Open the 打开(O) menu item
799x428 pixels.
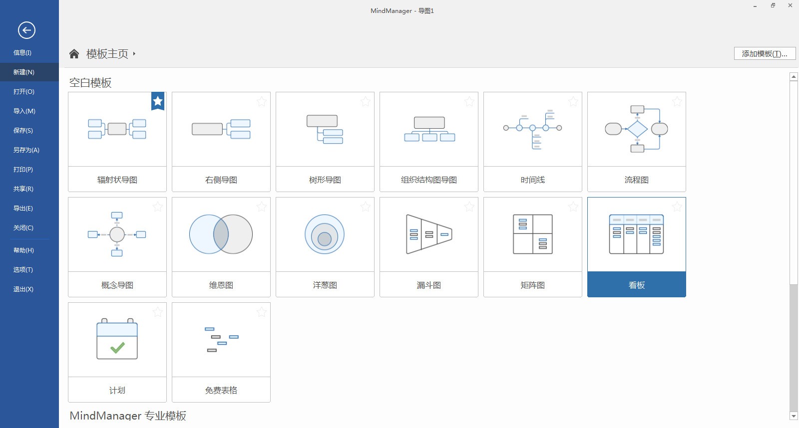point(24,92)
